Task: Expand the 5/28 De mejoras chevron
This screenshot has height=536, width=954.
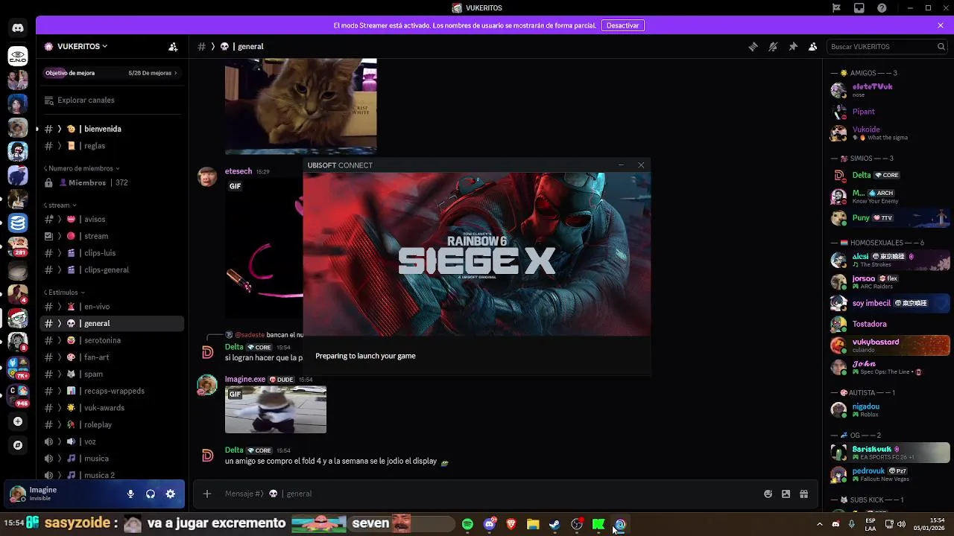Action: tap(176, 73)
